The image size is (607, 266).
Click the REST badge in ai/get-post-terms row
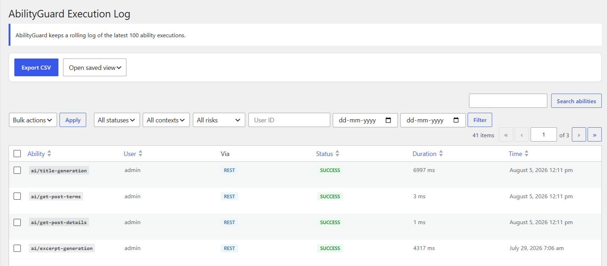coord(229,196)
